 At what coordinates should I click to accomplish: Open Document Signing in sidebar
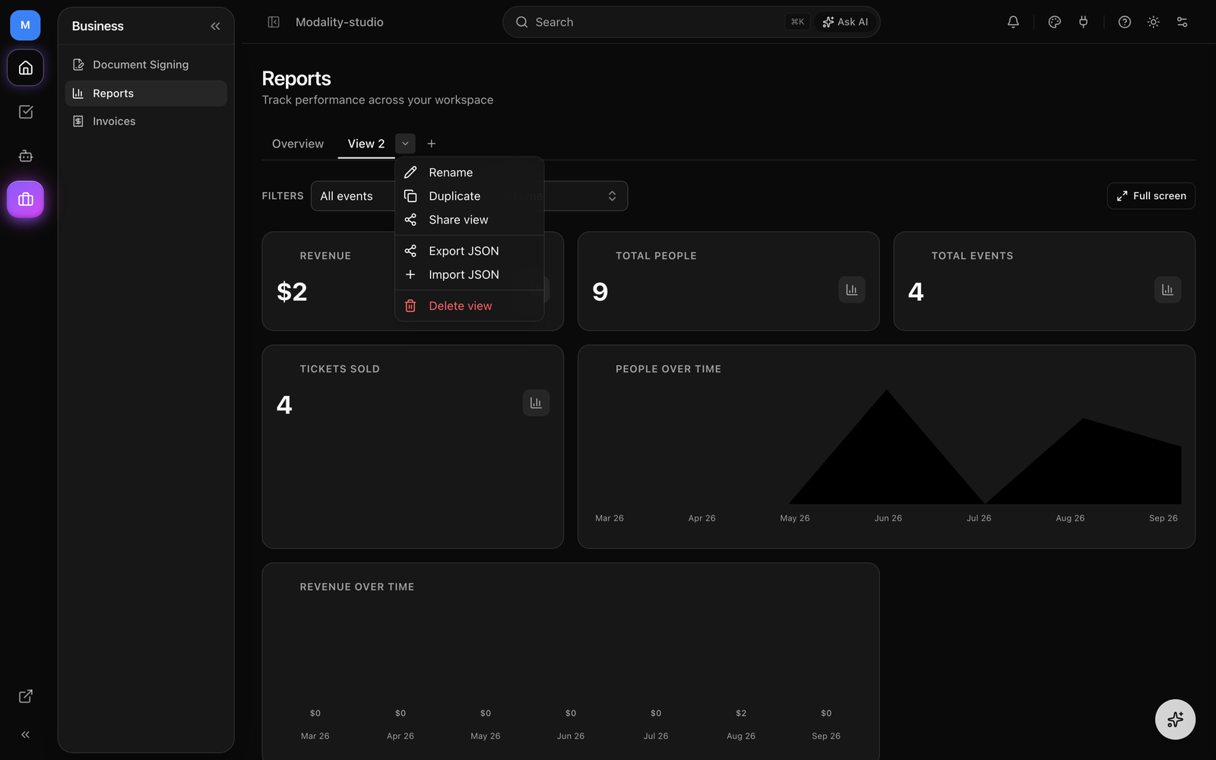(x=146, y=65)
